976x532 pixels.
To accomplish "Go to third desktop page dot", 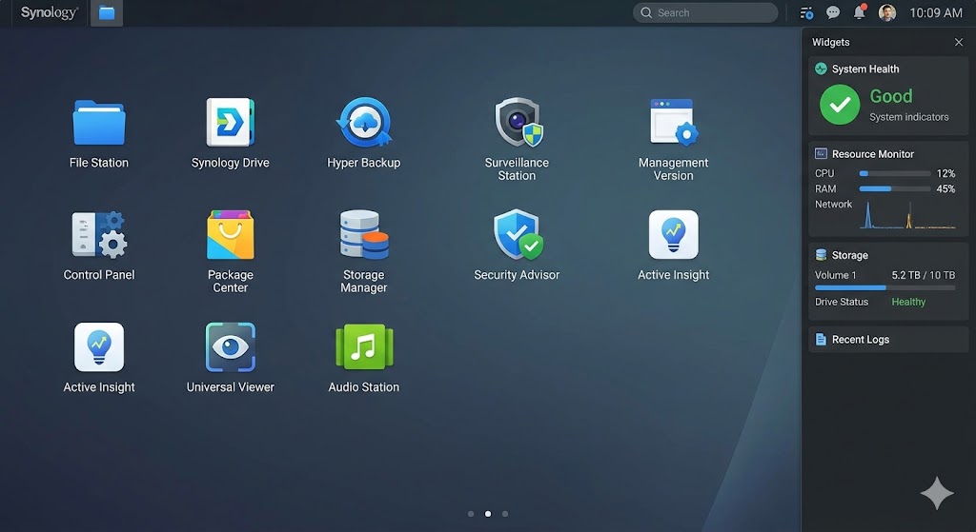I will [505, 514].
